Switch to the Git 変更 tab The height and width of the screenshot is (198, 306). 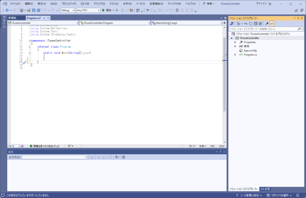[x=265, y=189]
